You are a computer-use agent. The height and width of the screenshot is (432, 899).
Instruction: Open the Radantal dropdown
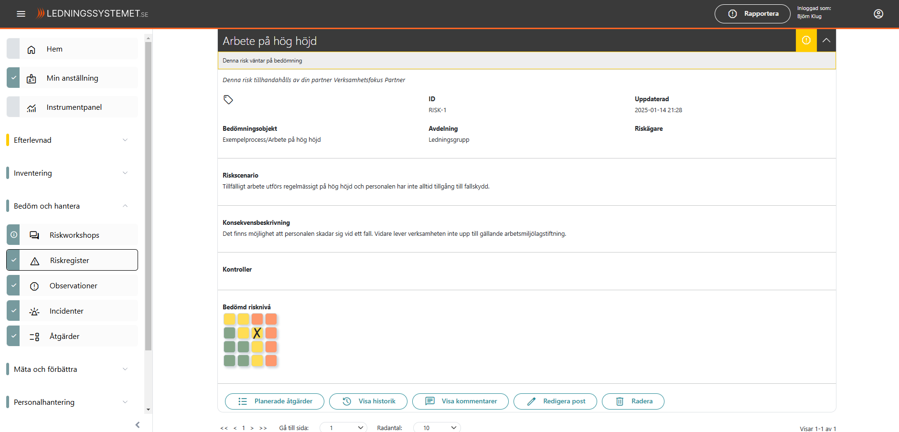437,427
